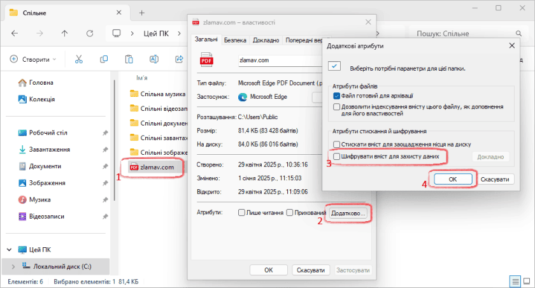Tick the 'Лише читання' attribute checkbox
This screenshot has width=535, height=288.
coord(241,212)
